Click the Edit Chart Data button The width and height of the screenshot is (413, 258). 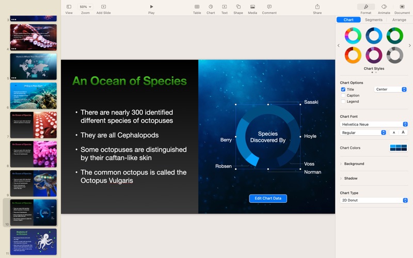pyautogui.click(x=268, y=198)
